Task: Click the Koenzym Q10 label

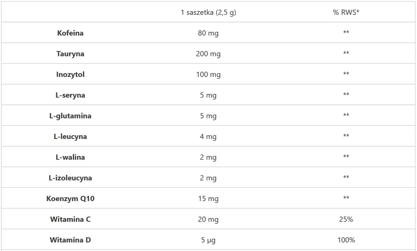Action: pos(70,199)
